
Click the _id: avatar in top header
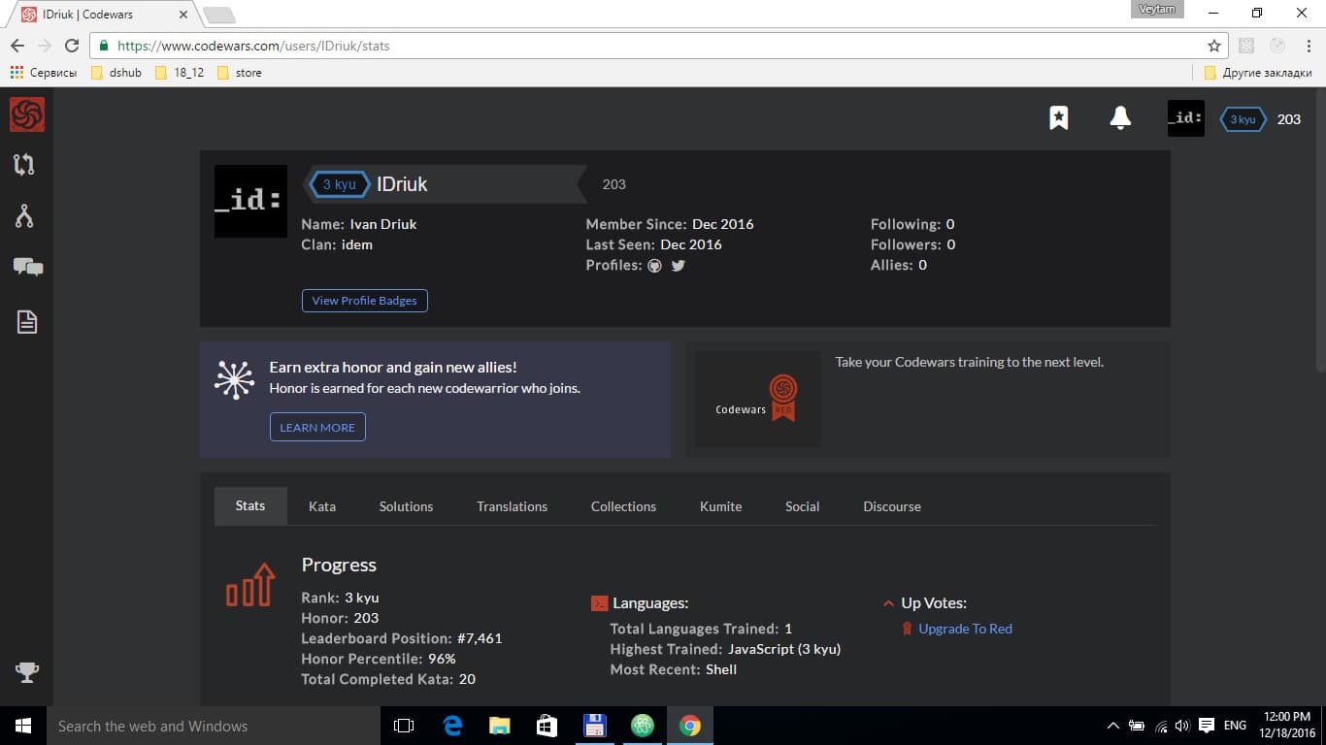(1185, 118)
